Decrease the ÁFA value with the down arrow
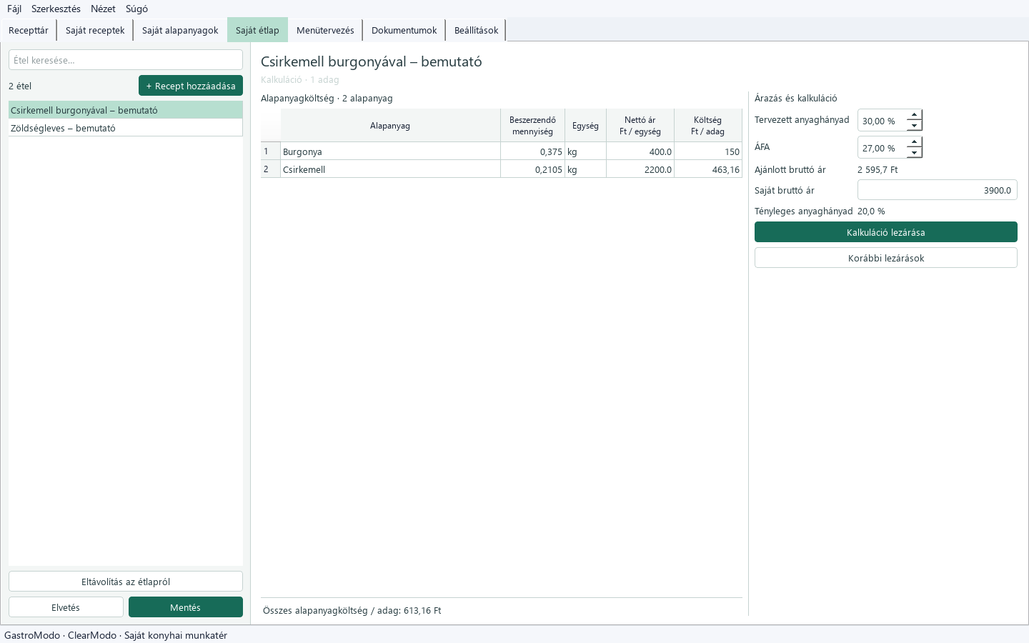Viewport: 1029px width, 643px height. click(914, 153)
